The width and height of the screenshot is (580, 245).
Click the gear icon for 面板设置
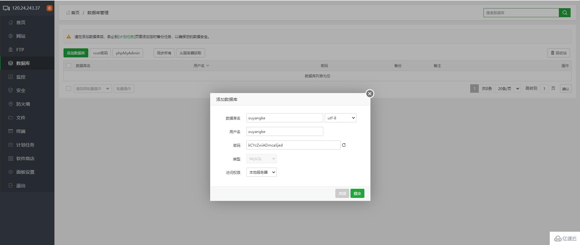tap(11, 172)
